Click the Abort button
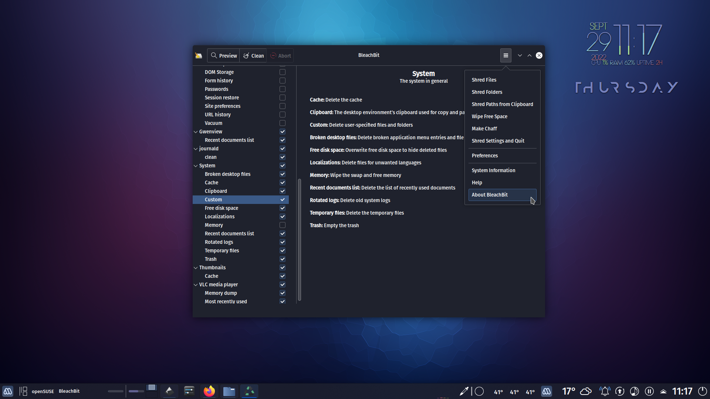Image resolution: width=710 pixels, height=399 pixels. pyautogui.click(x=280, y=56)
